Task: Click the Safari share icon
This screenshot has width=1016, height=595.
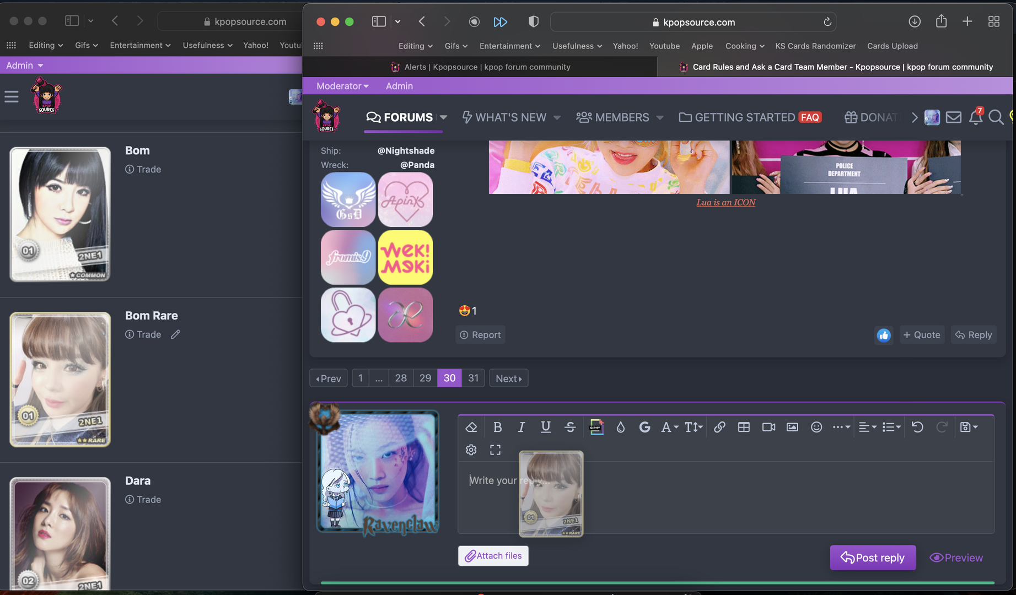Action: pos(942,21)
